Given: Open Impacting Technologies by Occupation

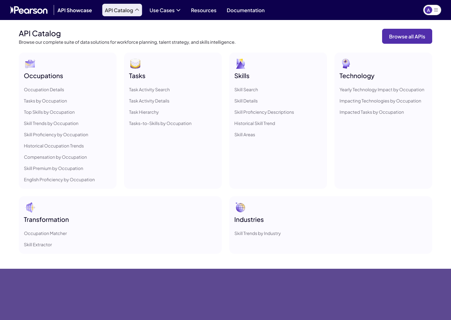Looking at the screenshot, I should (x=380, y=101).
